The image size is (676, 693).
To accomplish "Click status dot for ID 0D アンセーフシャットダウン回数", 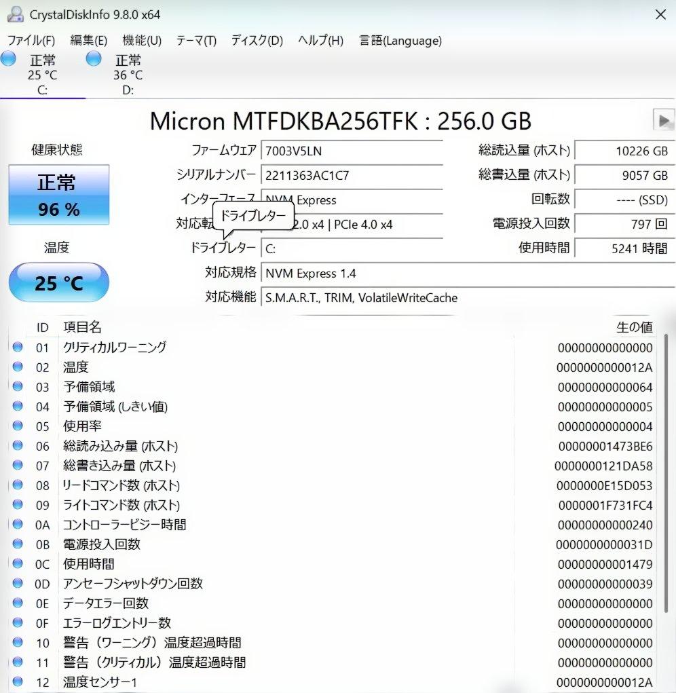I will tap(18, 583).
